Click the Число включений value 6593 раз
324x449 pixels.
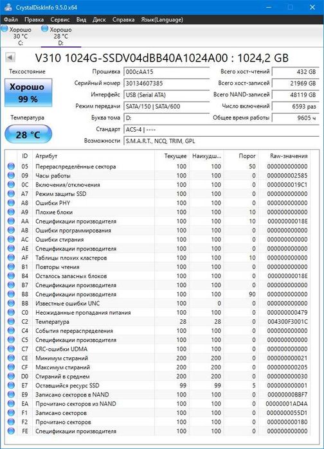295,106
